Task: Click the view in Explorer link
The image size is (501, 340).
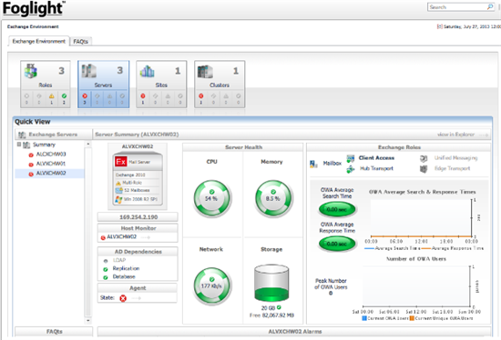Action: coord(455,135)
